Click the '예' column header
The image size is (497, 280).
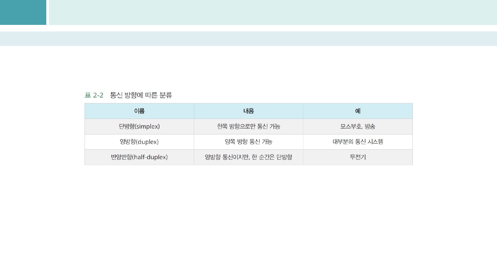coord(358,111)
